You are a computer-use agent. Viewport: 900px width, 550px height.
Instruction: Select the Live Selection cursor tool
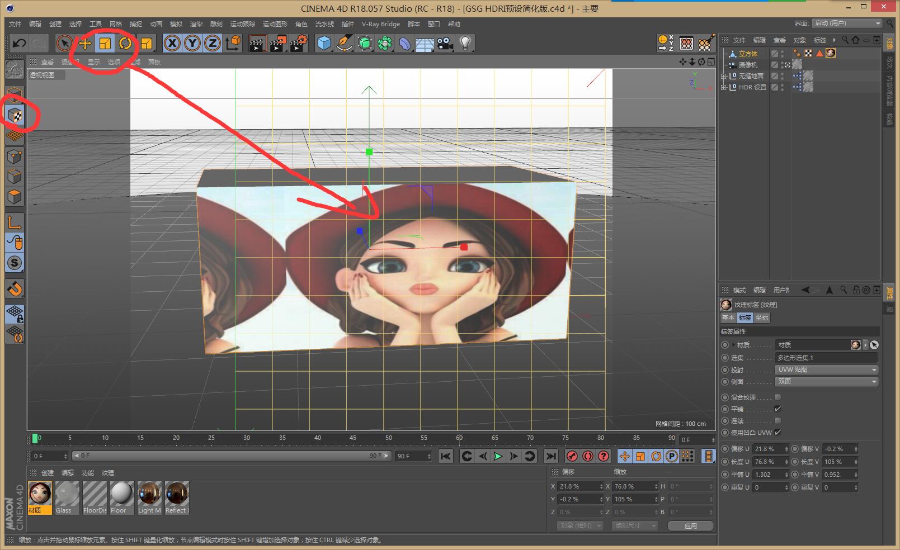click(x=64, y=43)
